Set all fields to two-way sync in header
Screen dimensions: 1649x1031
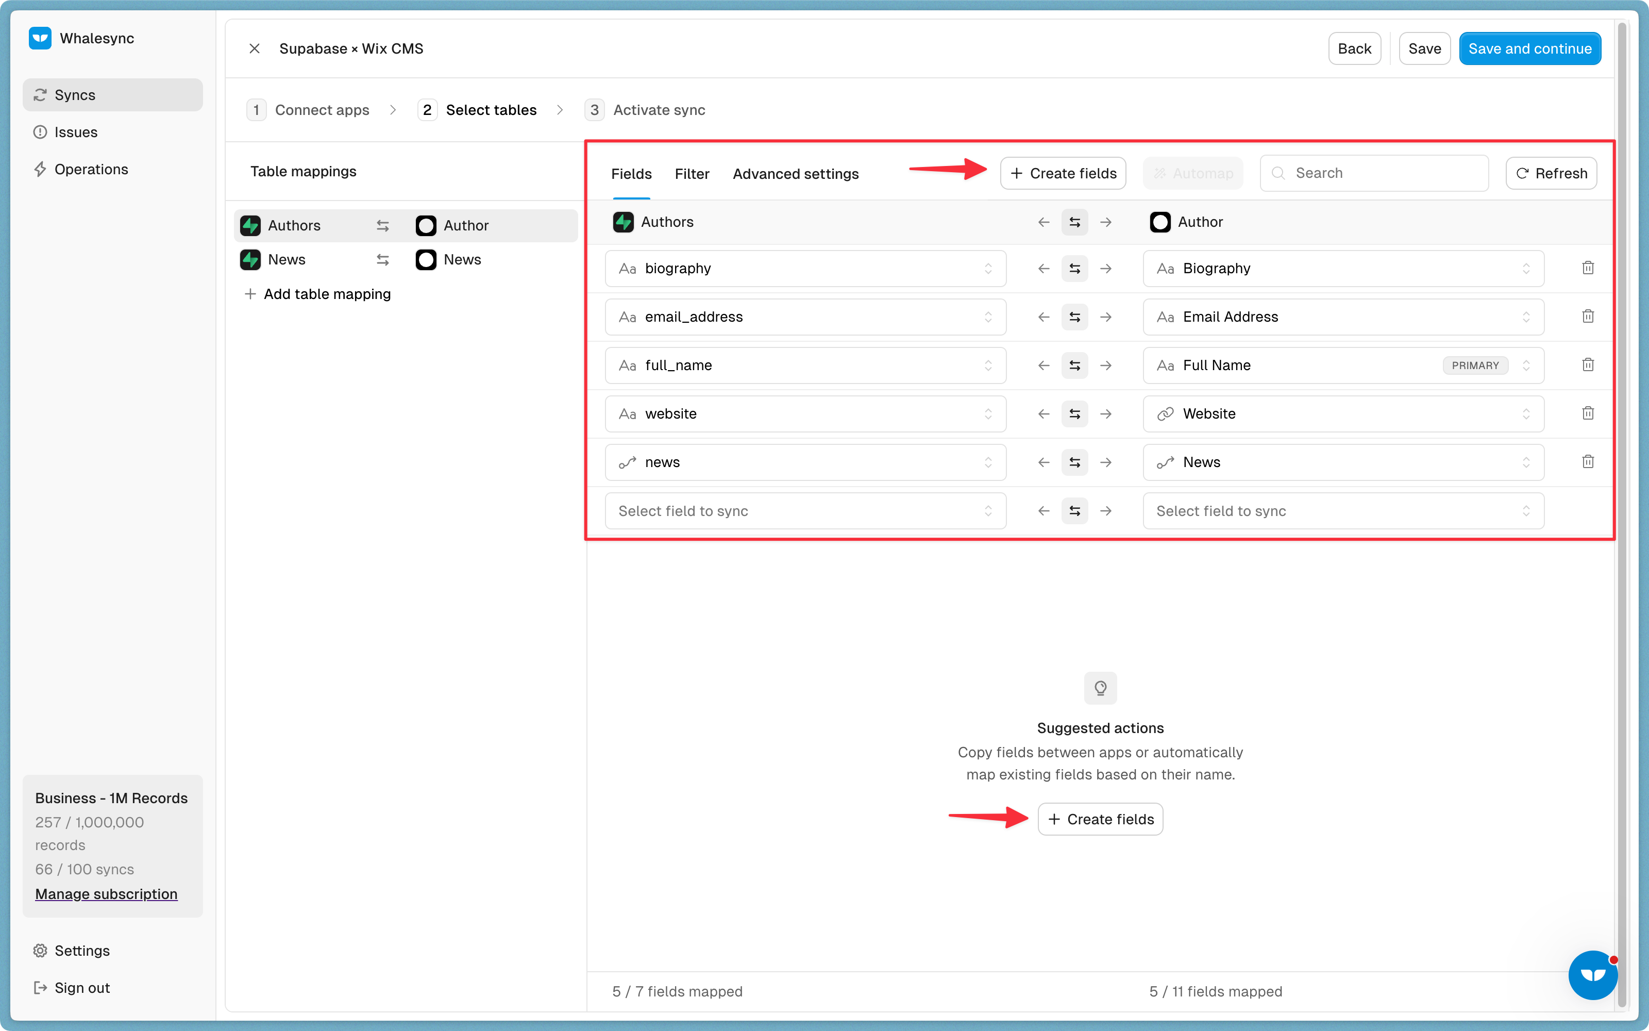(1074, 222)
